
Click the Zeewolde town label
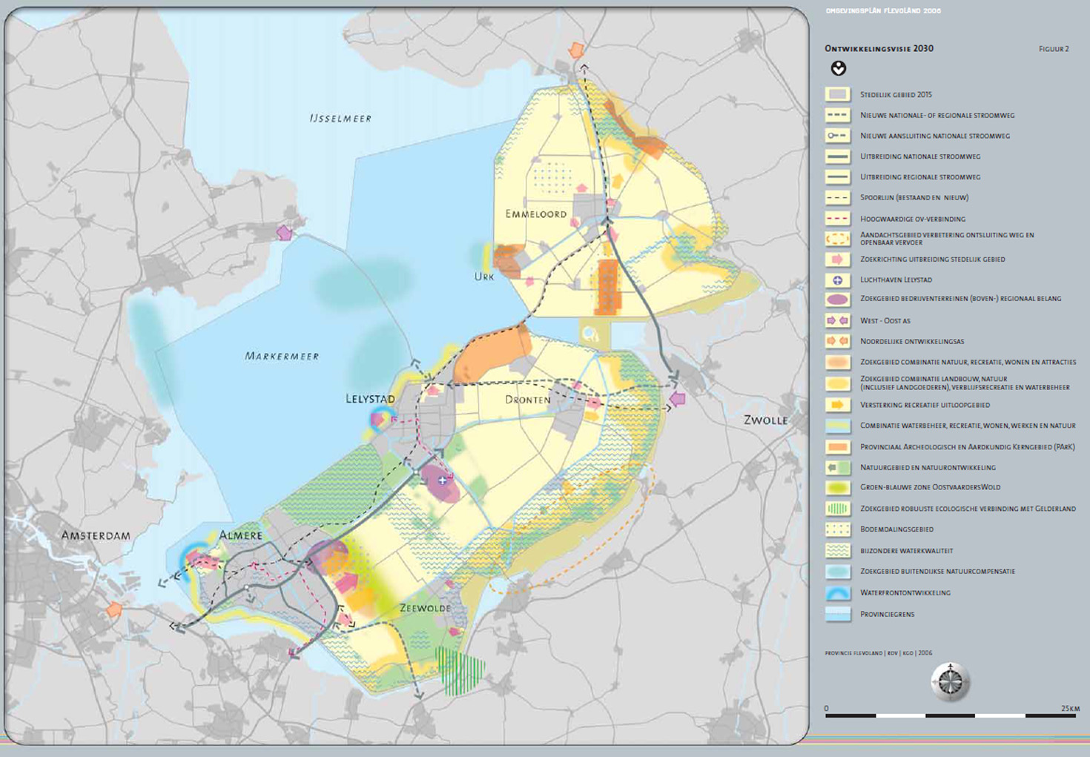tap(425, 608)
